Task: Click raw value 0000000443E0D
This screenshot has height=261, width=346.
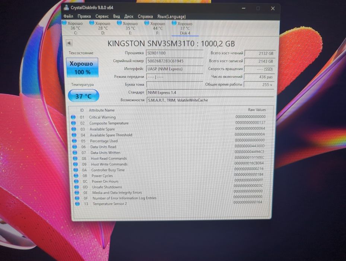Action: [x=250, y=146]
